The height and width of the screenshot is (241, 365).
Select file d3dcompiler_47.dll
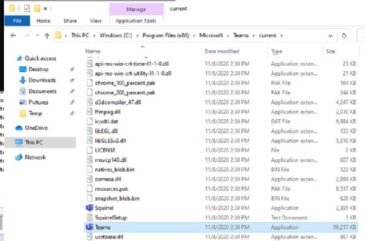[x=118, y=102]
